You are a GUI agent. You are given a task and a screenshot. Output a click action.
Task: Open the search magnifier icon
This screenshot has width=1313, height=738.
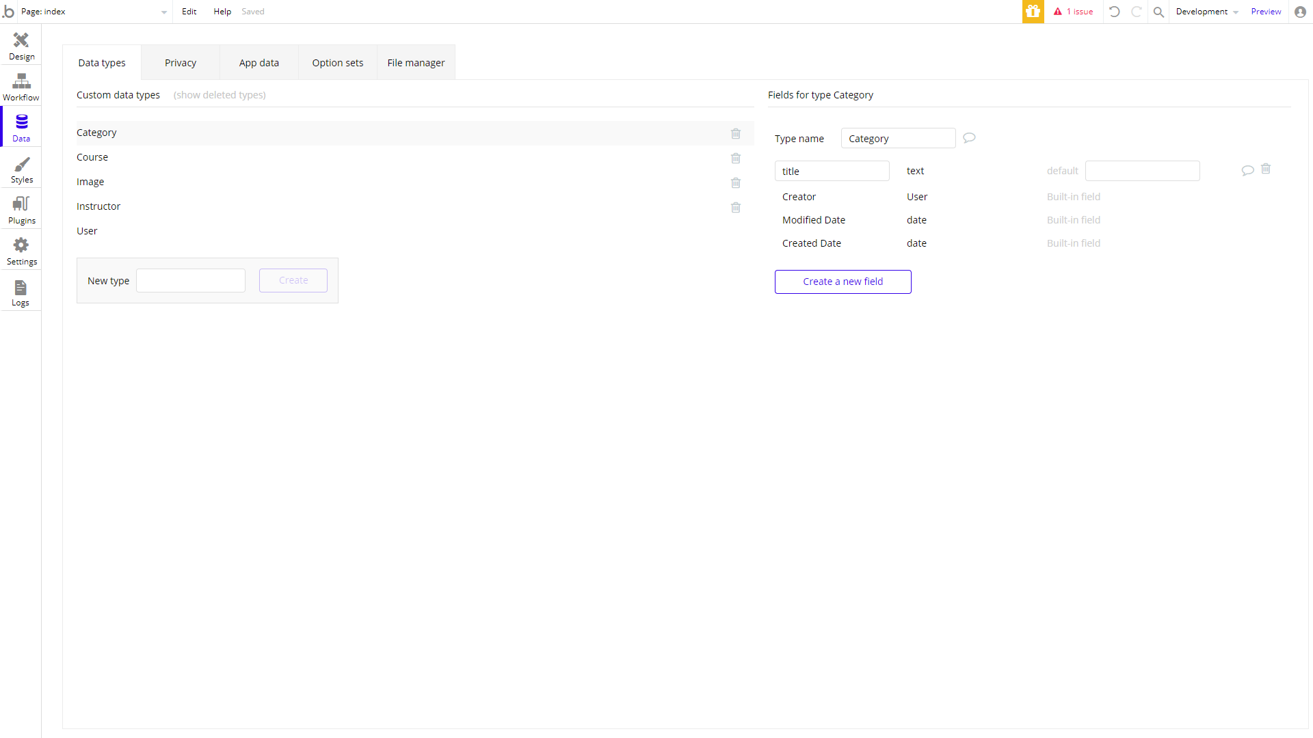(x=1158, y=12)
